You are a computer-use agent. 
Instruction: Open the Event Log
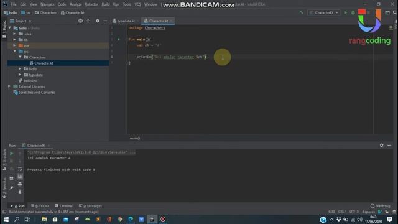[x=381, y=206]
